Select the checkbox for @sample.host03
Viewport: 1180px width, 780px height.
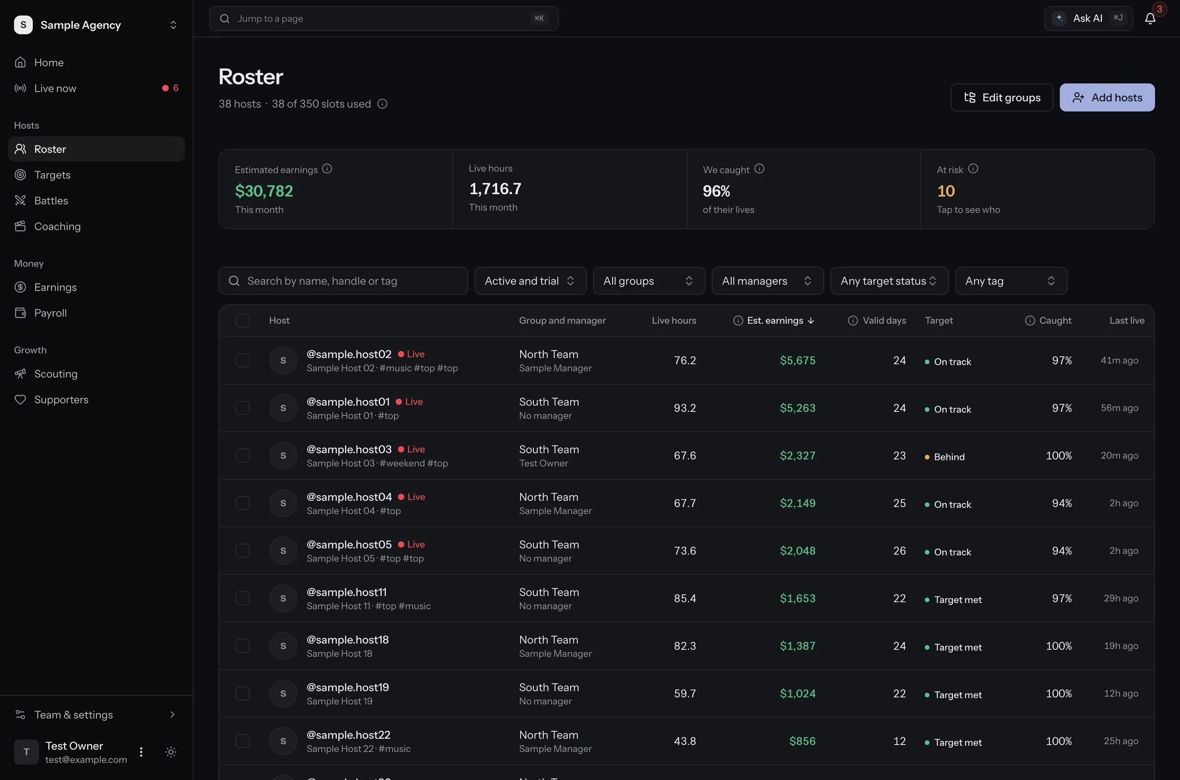click(x=242, y=455)
